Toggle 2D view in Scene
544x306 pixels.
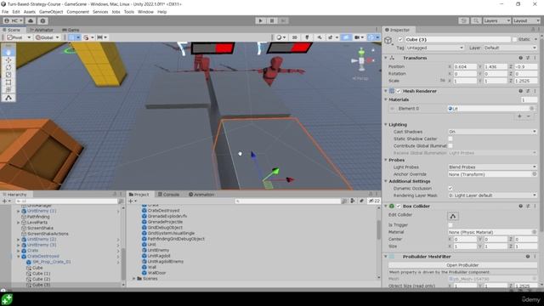[295, 37]
